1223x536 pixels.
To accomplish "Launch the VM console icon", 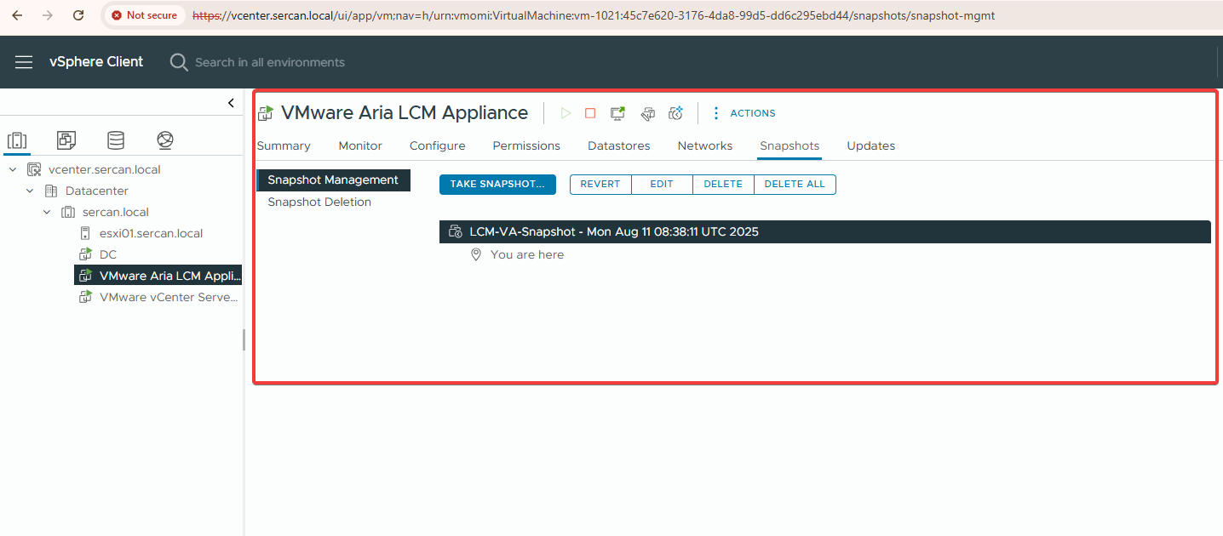I will coord(618,113).
